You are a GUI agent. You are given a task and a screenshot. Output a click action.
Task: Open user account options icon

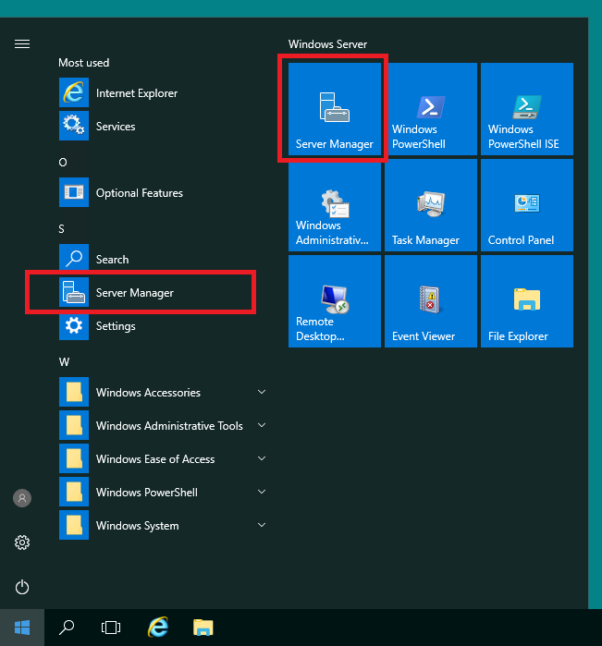coord(22,498)
